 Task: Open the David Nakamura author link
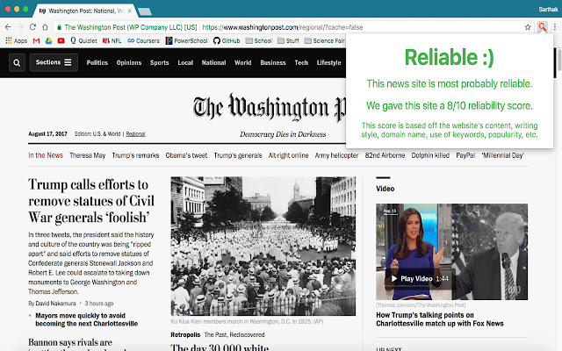pyautogui.click(x=55, y=304)
